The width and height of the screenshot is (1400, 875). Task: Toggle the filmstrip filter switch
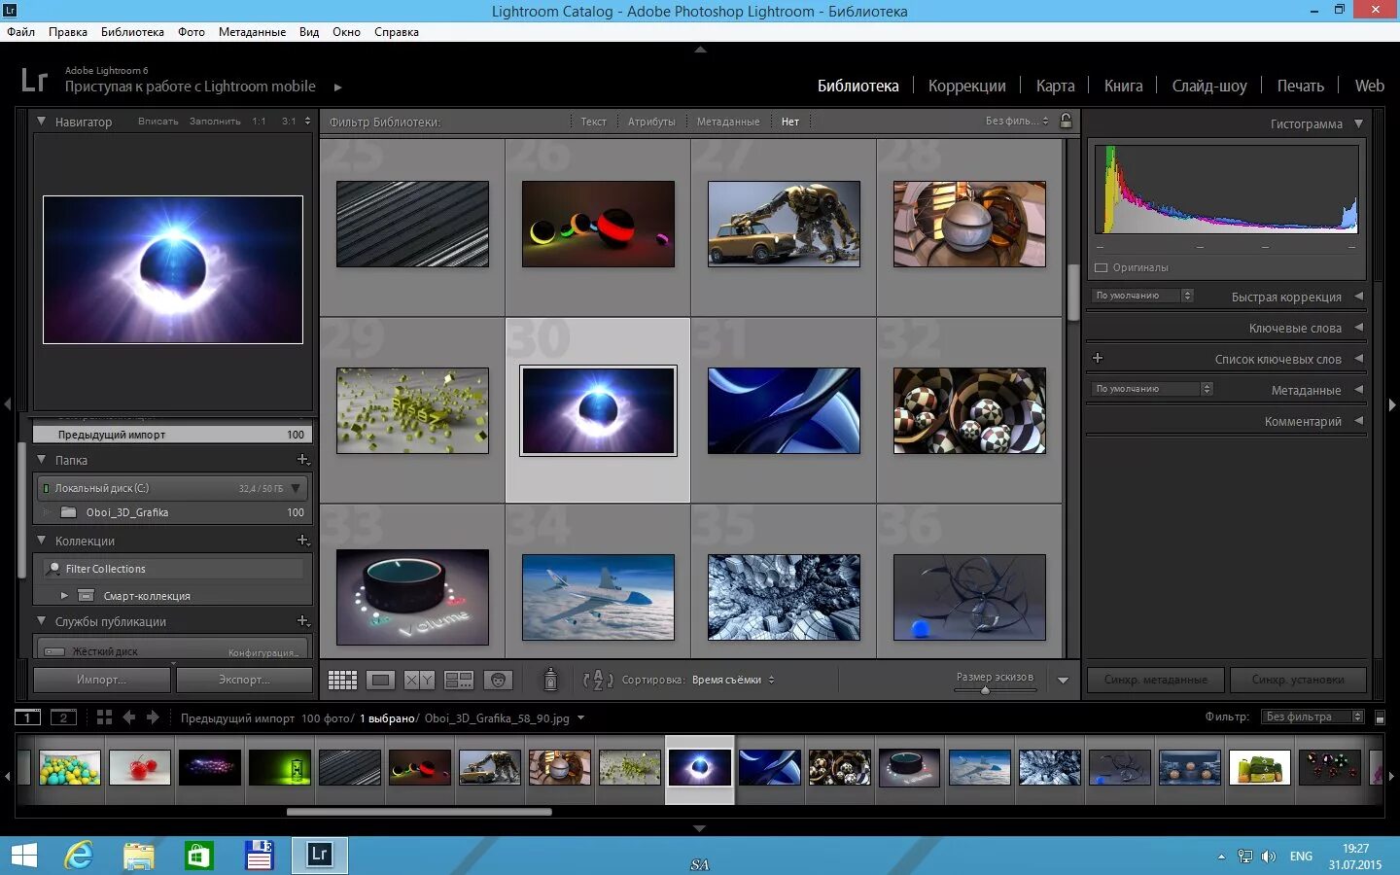1381,717
